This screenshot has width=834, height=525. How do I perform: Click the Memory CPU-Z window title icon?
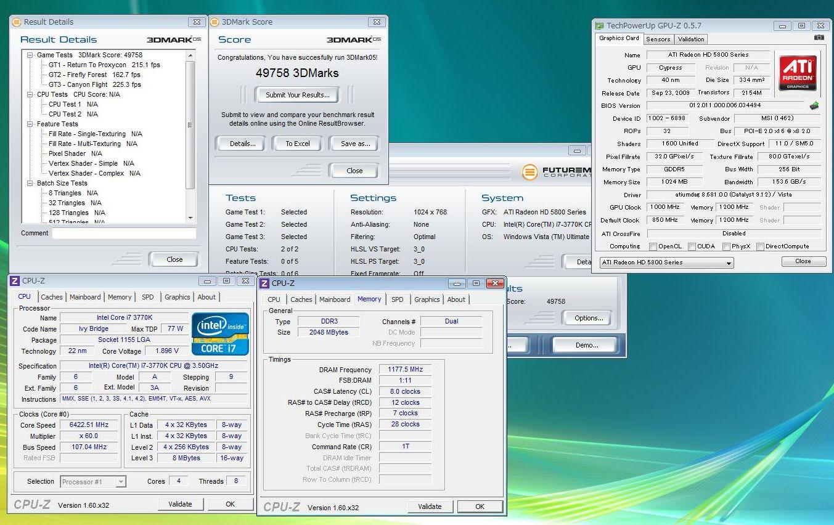pyautogui.click(x=264, y=283)
